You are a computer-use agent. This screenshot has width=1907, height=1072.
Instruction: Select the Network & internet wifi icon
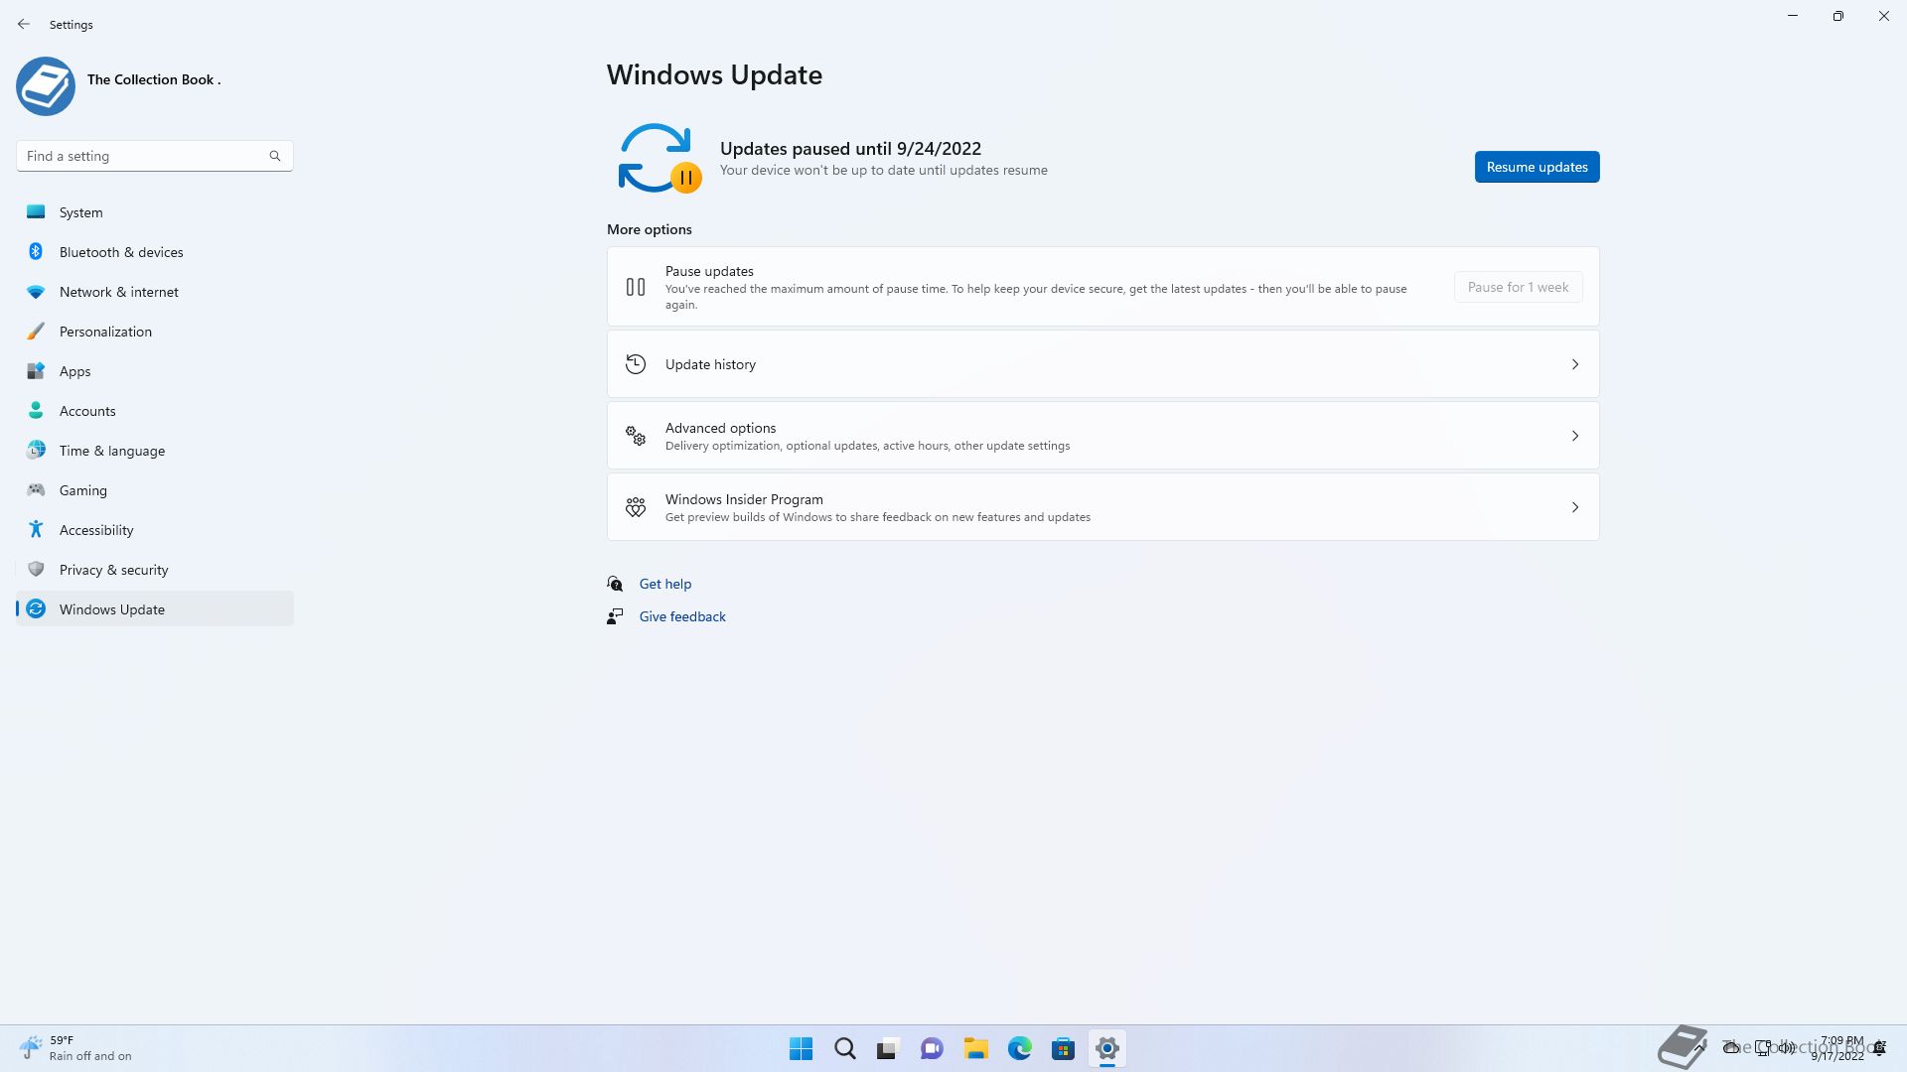(36, 292)
